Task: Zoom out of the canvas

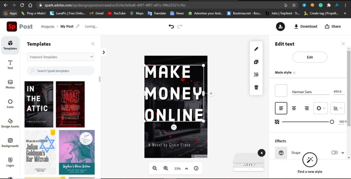Action: (155, 168)
